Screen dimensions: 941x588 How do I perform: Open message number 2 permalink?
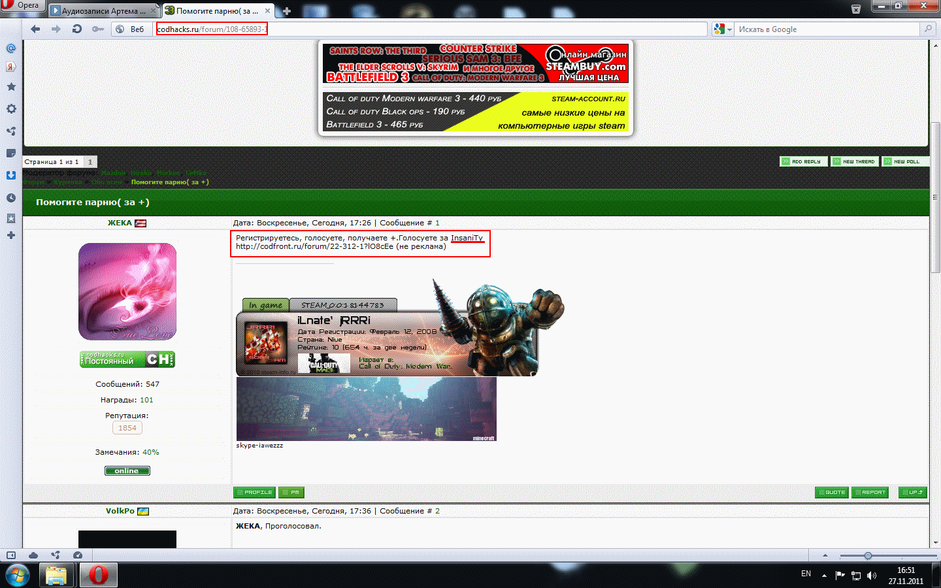[x=437, y=511]
